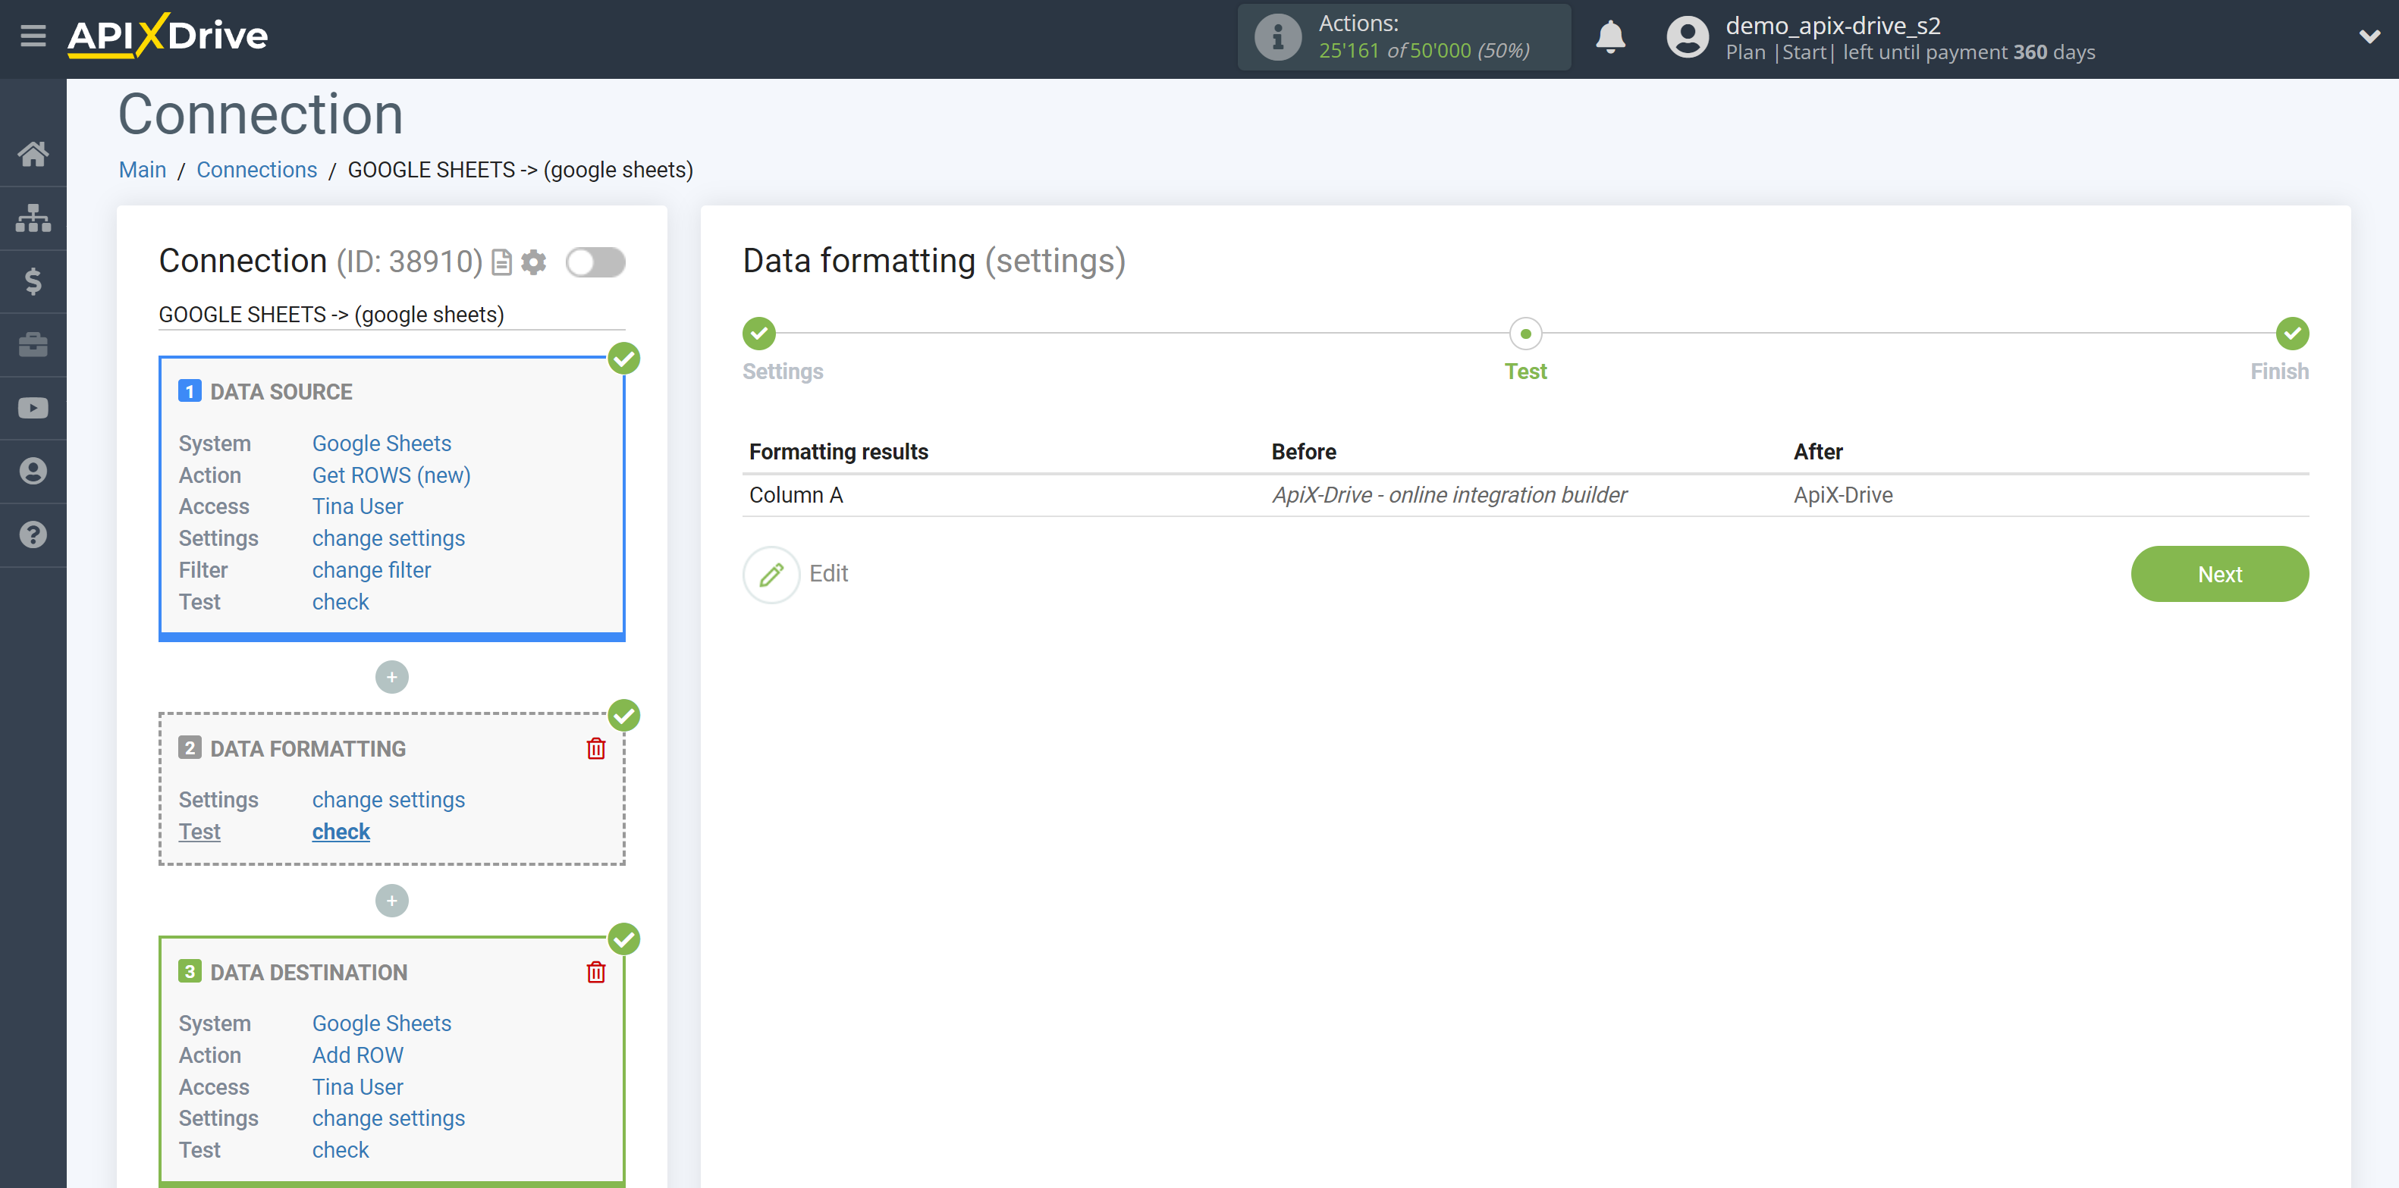Click the Column A result cell

[796, 495]
